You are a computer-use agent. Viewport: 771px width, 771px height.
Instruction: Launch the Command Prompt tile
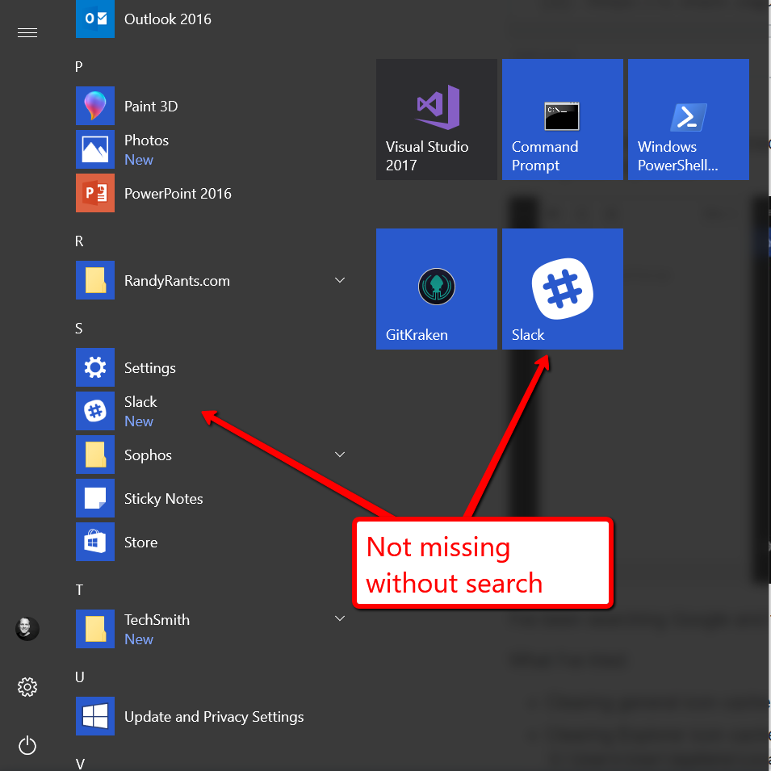[563, 119]
